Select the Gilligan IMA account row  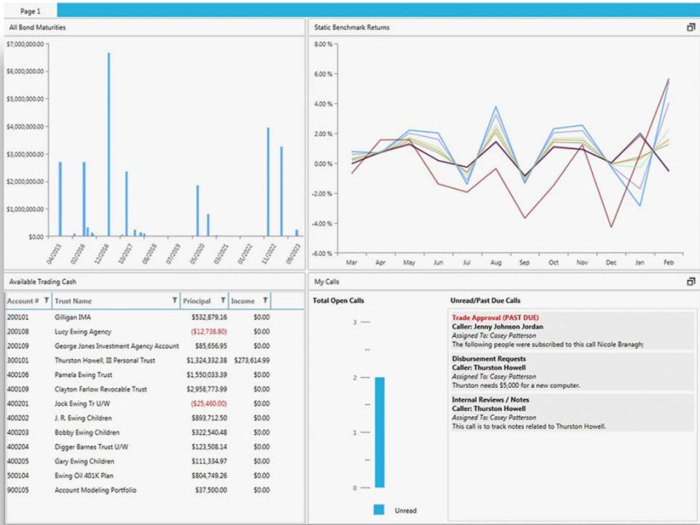click(x=154, y=317)
